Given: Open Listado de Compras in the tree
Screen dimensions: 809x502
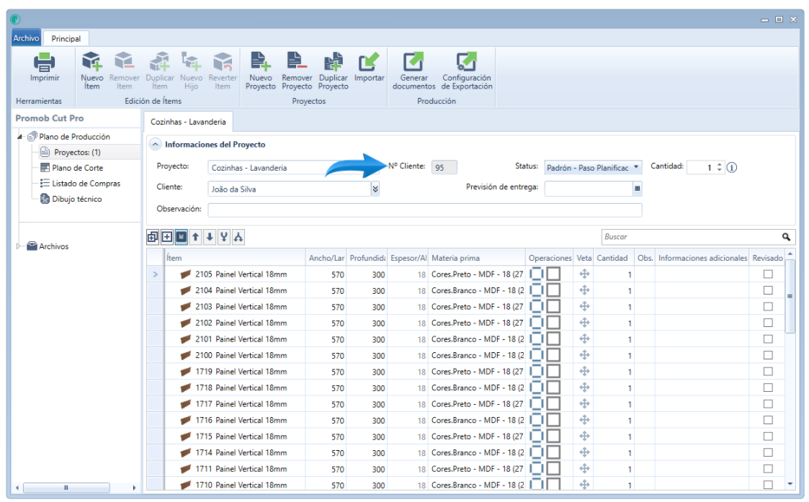Looking at the screenshot, I should 86,183.
